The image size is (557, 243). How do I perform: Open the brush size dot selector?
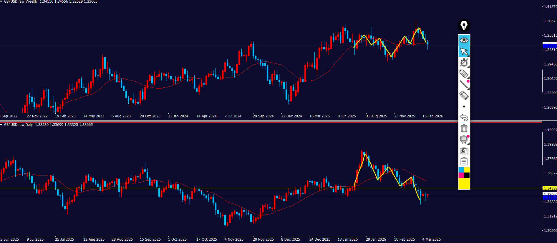click(x=464, y=107)
